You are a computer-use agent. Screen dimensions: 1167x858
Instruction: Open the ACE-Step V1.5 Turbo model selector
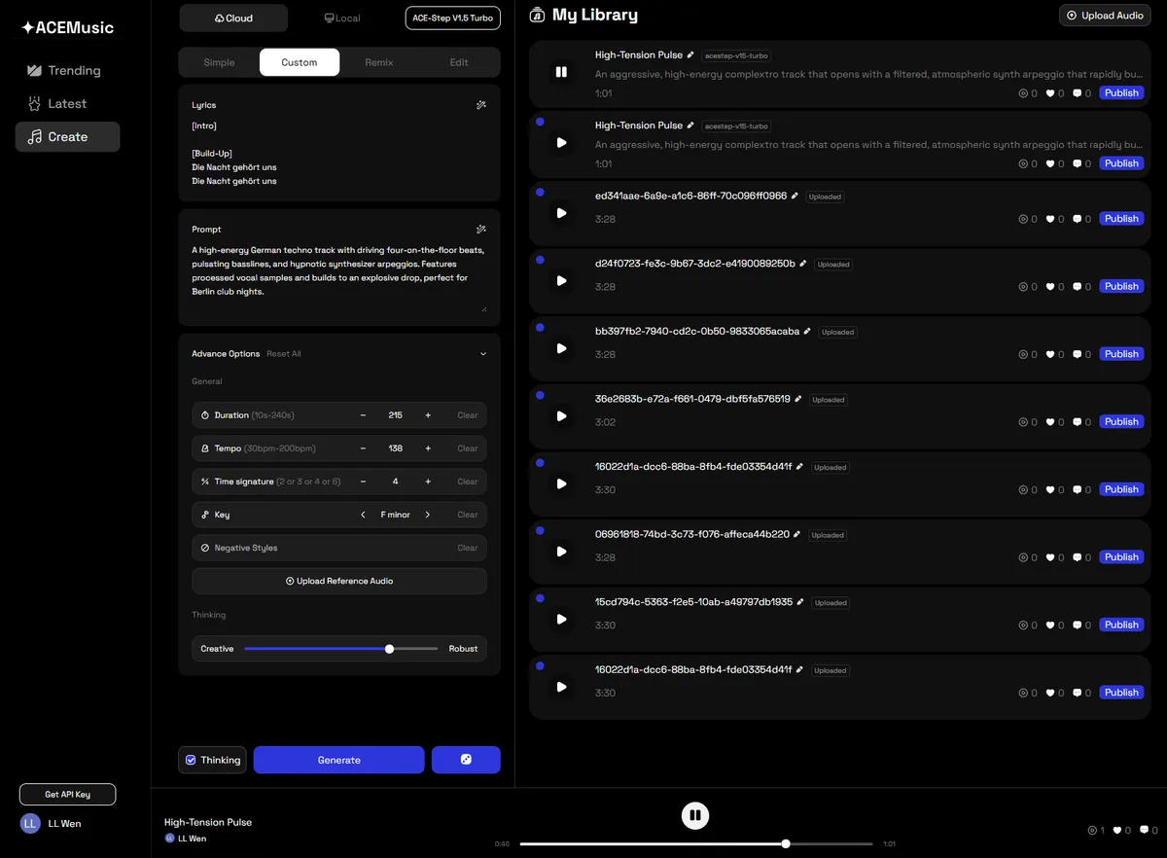coord(452,18)
